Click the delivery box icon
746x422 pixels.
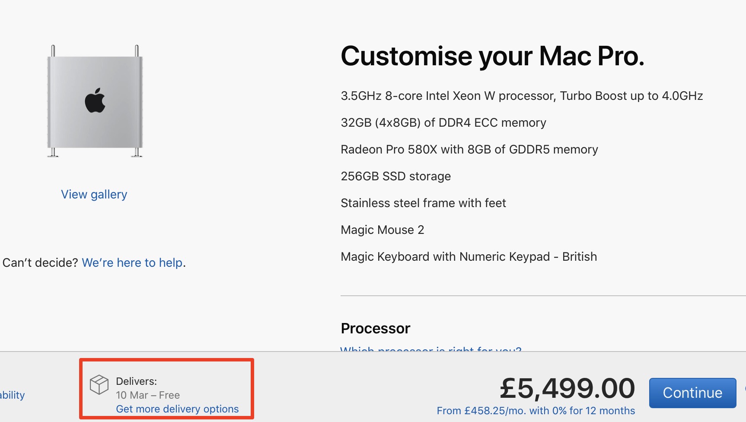pos(99,384)
